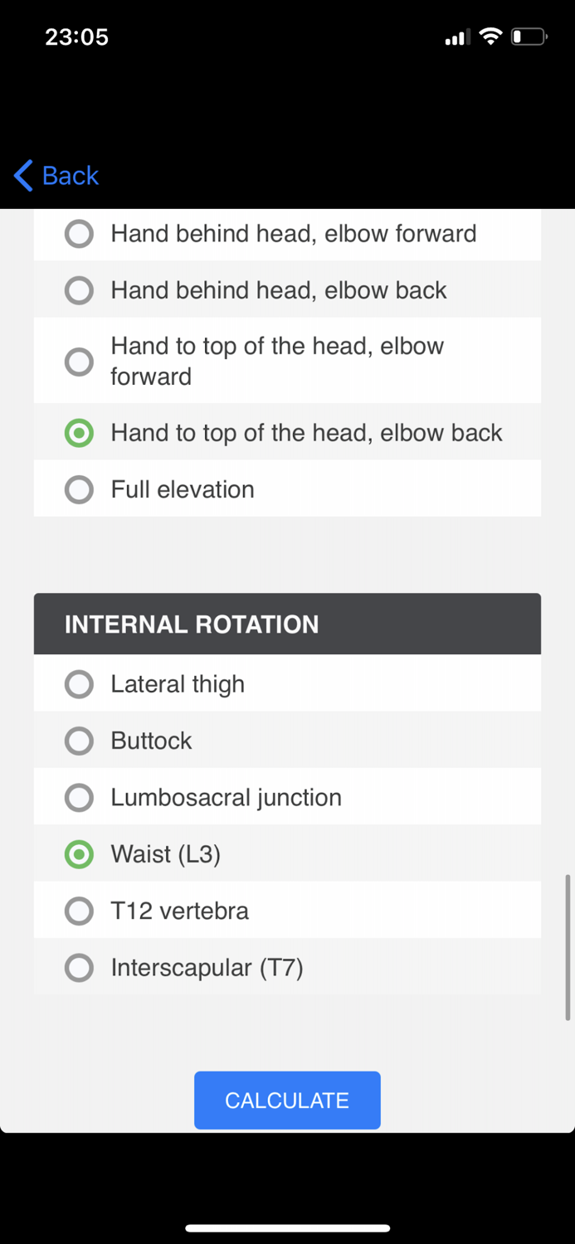The image size is (575, 1244).
Task: Go back using the Back text link
Action: pyautogui.click(x=71, y=176)
